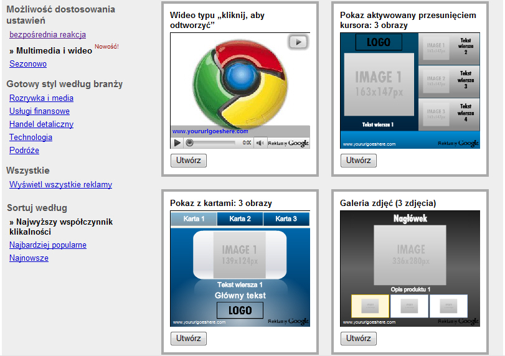Sort by Najnowsze

click(29, 258)
